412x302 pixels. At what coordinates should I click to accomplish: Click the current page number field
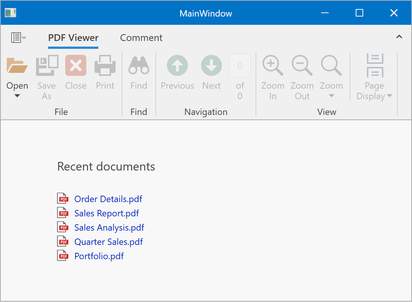[x=240, y=66]
